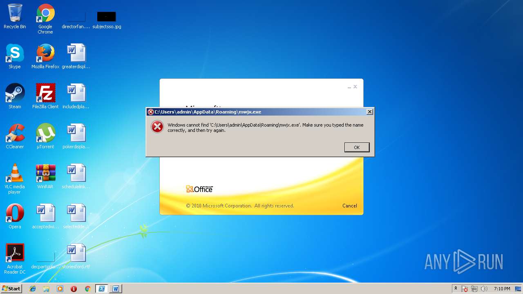Select the selectedde Word document
The image size is (523, 294).
pos(76,216)
